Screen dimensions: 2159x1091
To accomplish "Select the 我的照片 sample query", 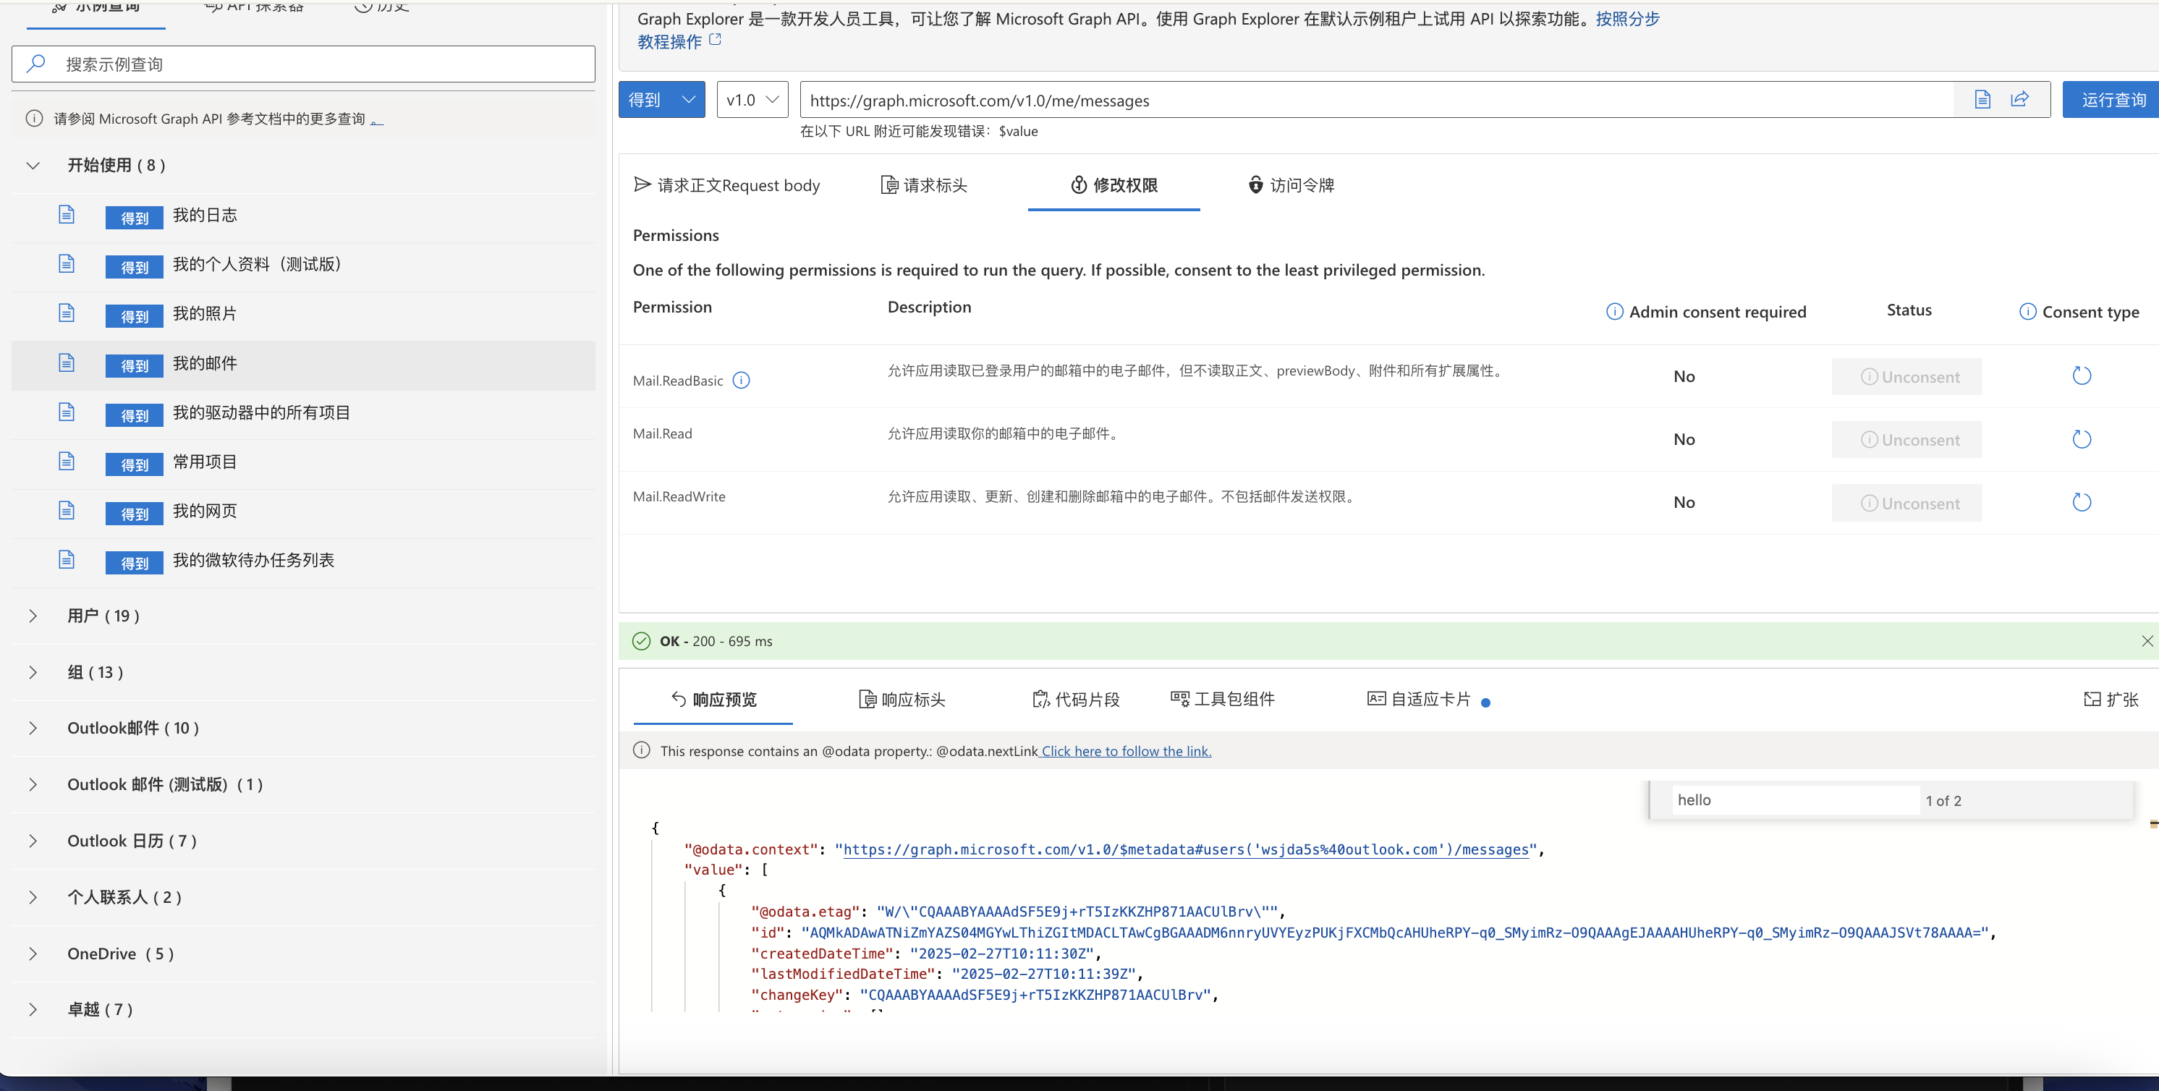I will pyautogui.click(x=205, y=313).
